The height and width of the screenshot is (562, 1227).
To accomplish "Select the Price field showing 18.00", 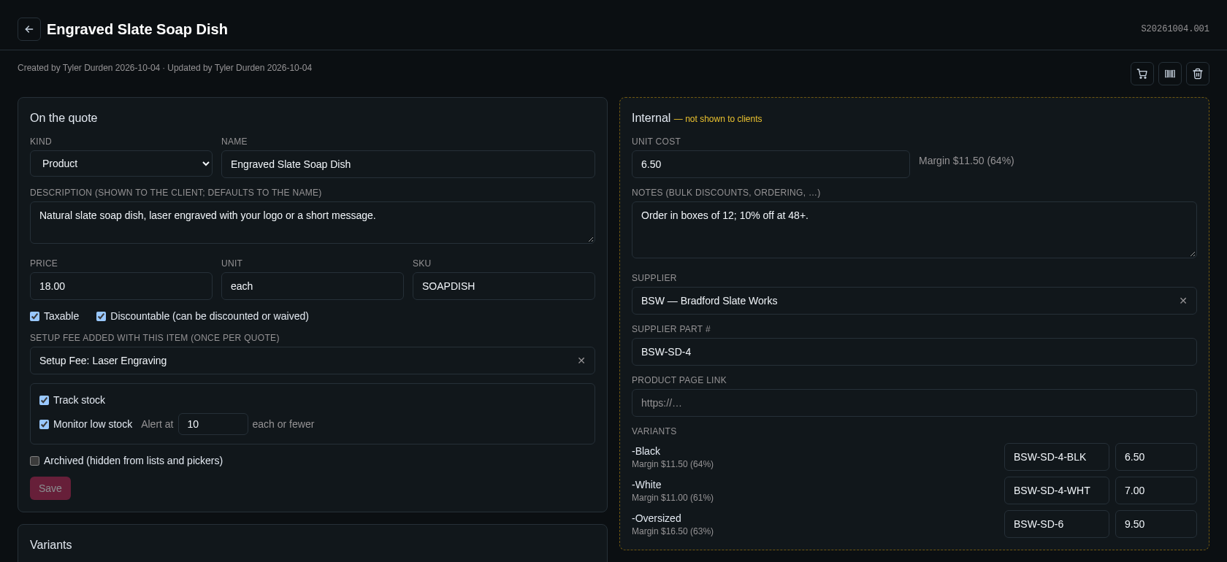I will 121,286.
